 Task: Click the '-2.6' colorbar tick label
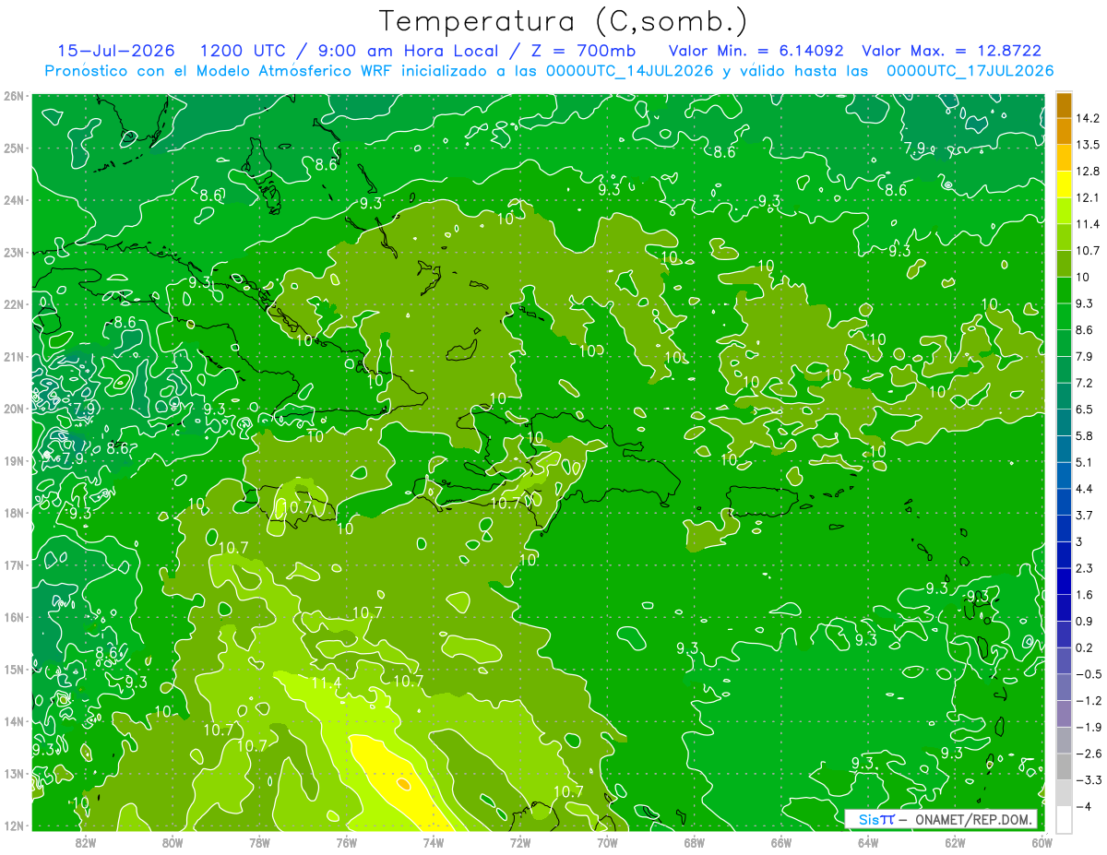coord(1088,754)
